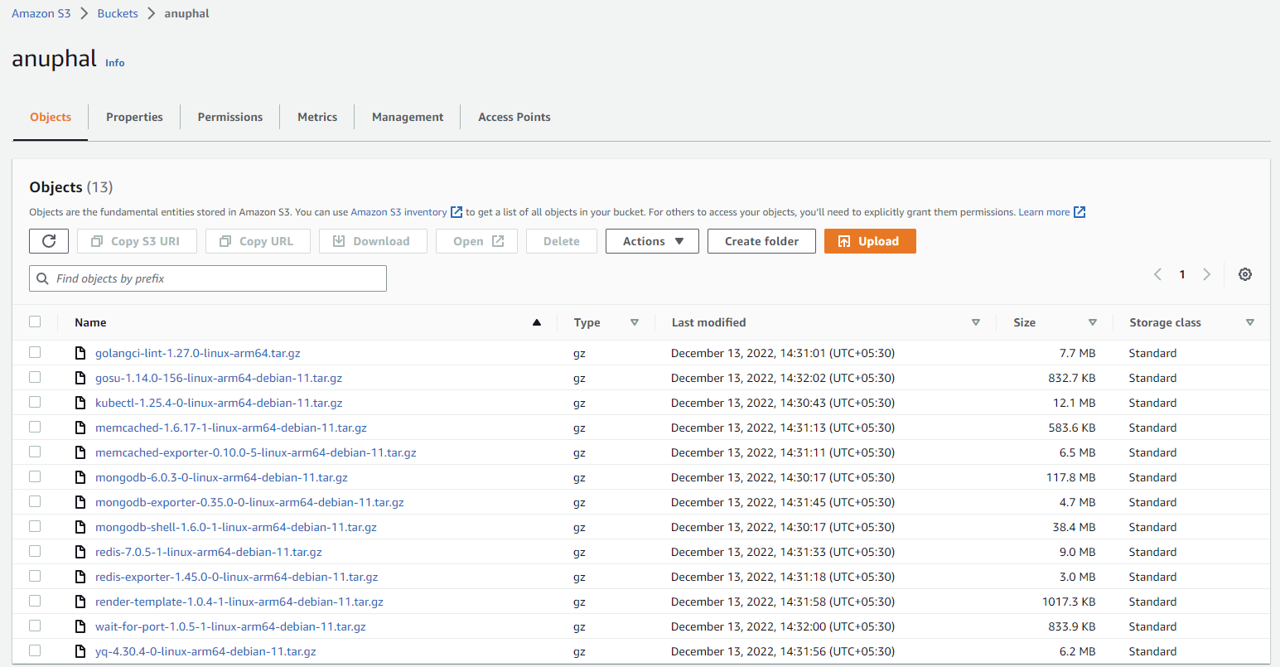Click the refresh objects icon button
The width and height of the screenshot is (1280, 667).
pyautogui.click(x=49, y=241)
